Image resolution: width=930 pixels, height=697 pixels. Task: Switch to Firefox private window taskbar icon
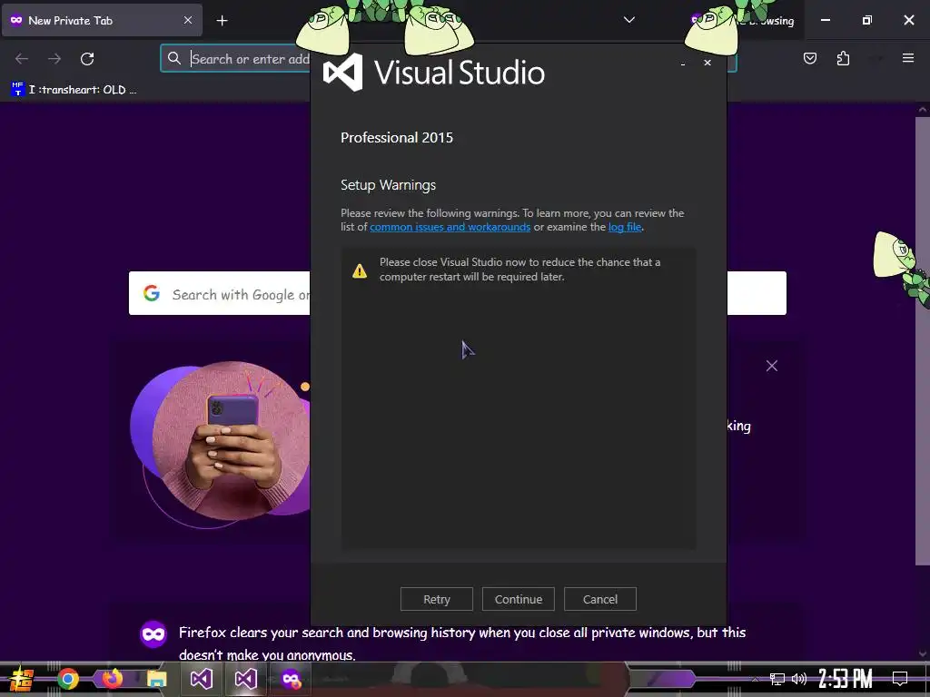pyautogui.click(x=291, y=679)
